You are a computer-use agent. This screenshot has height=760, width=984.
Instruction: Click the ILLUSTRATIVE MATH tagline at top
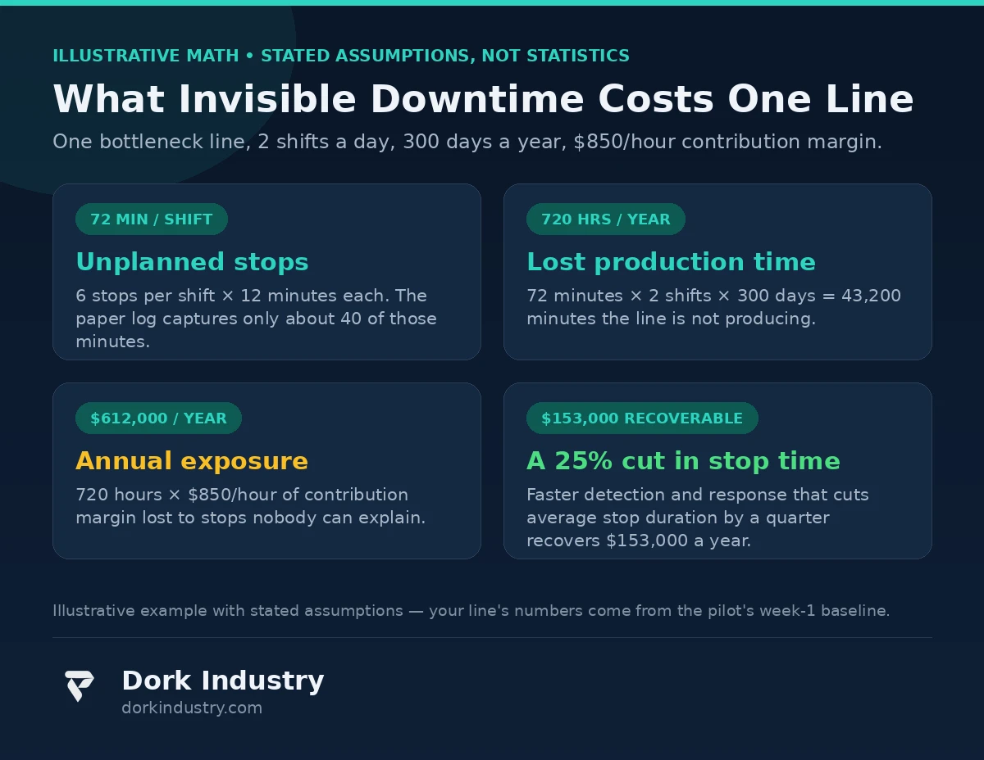341,56
